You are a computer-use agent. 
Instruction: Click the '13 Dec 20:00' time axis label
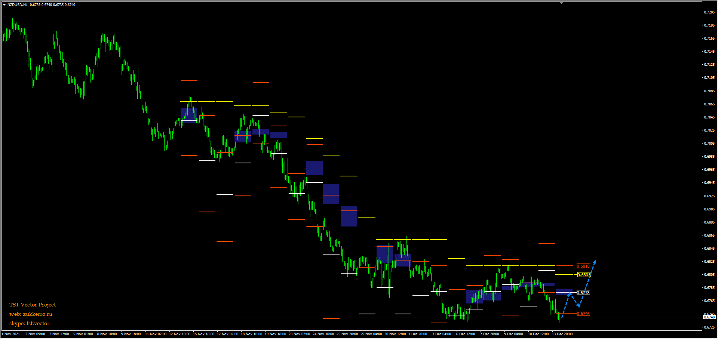point(562,334)
